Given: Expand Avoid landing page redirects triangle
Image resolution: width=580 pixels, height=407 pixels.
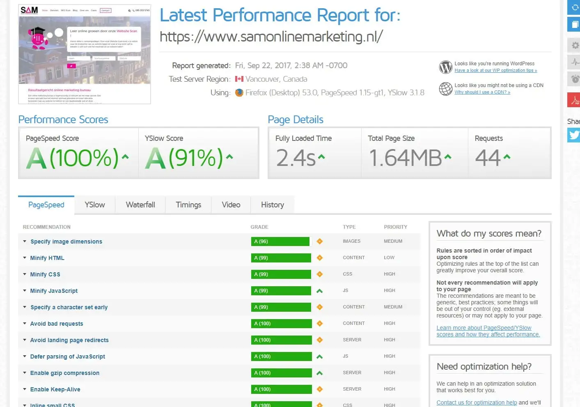Looking at the screenshot, I should [x=25, y=340].
